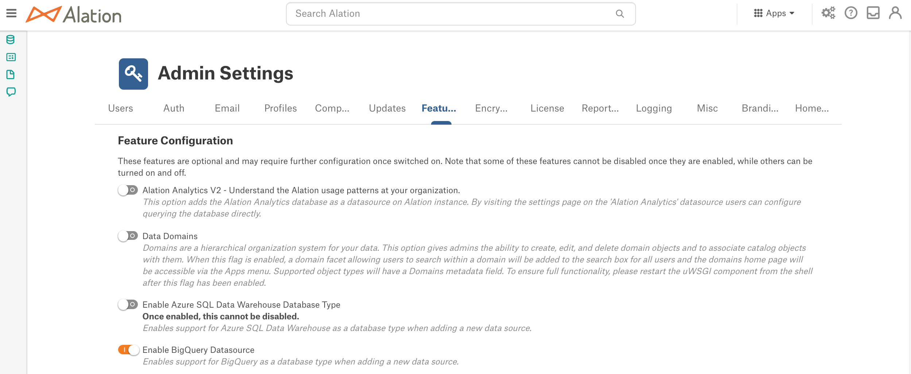Open the articles document sidebar icon
The width and height of the screenshot is (911, 374).
click(11, 75)
